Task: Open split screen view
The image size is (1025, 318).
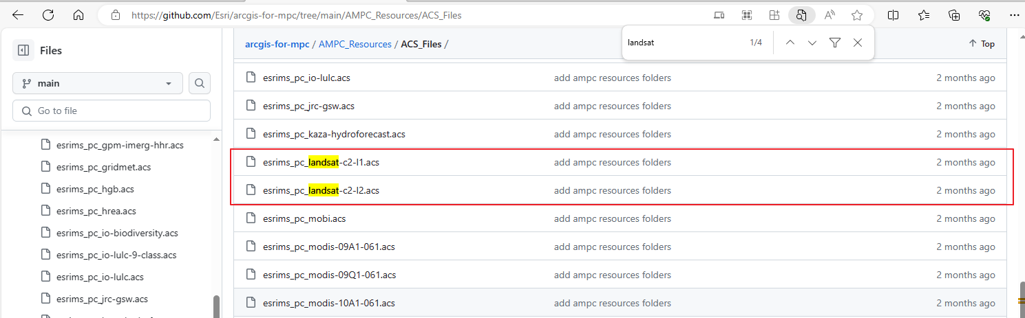Action: 894,14
